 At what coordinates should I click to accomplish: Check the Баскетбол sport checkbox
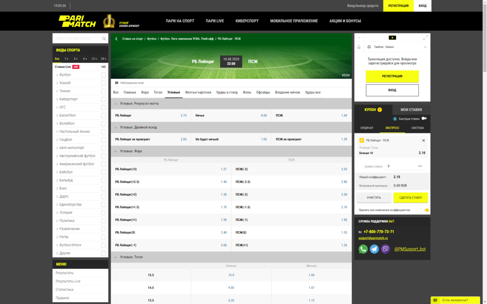click(103, 115)
